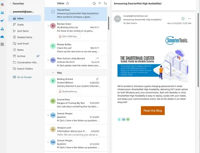Open the message filter icon
Viewport: 200px width, 153px height.
coord(100,3)
